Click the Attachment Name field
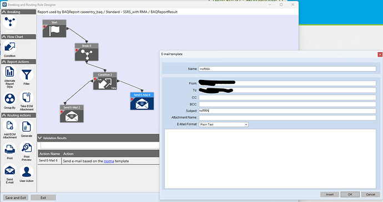 click(x=288, y=118)
